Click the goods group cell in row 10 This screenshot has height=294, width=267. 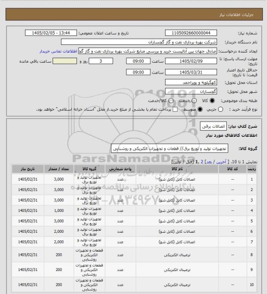point(89,285)
